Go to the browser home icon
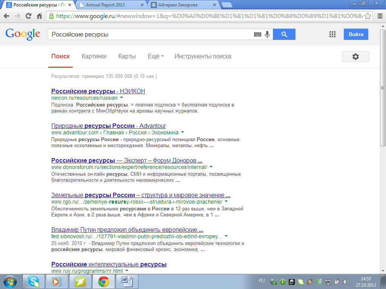Viewport: 386px width, 289px height. pyautogui.click(x=39, y=16)
